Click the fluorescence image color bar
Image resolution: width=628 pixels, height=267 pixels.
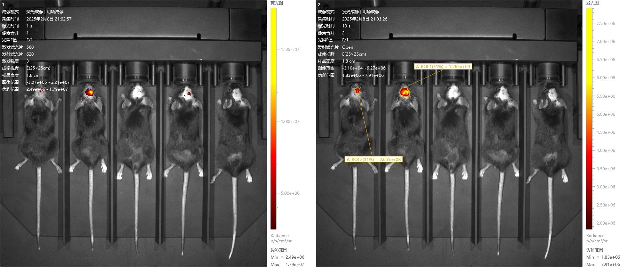[273, 118]
